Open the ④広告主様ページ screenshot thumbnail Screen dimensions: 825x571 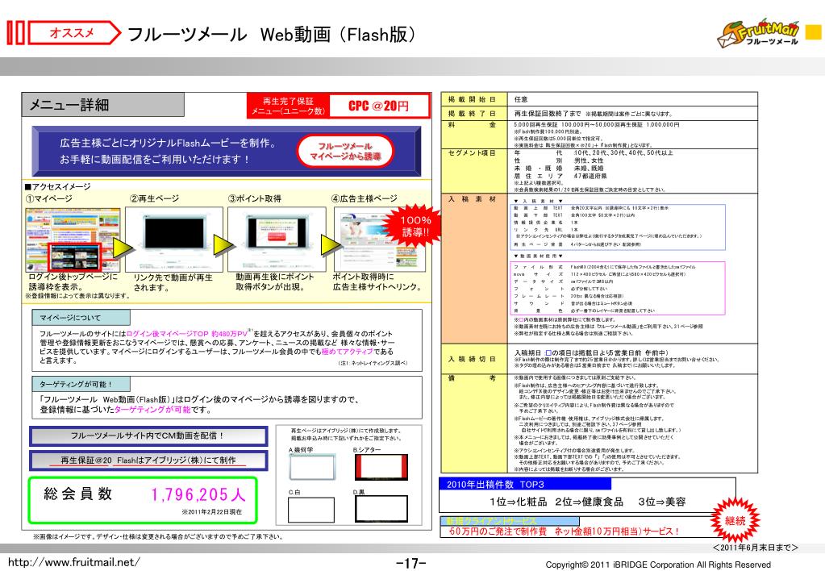[379, 240]
